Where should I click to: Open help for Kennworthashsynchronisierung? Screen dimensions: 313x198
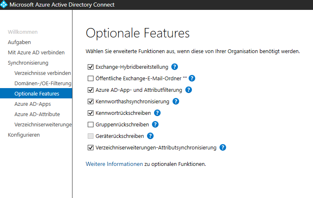coord(176,101)
